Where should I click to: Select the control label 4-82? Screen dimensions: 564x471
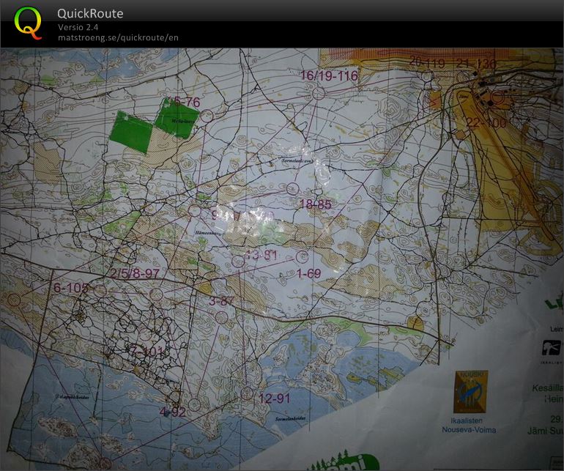[173, 412]
